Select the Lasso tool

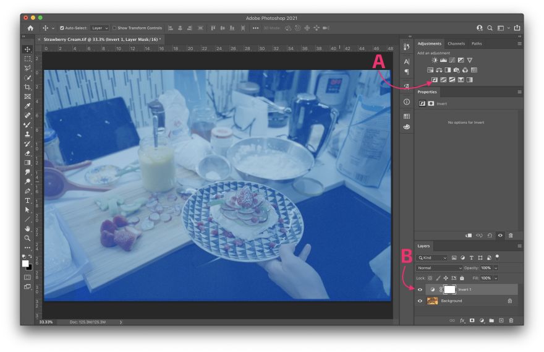(x=27, y=68)
